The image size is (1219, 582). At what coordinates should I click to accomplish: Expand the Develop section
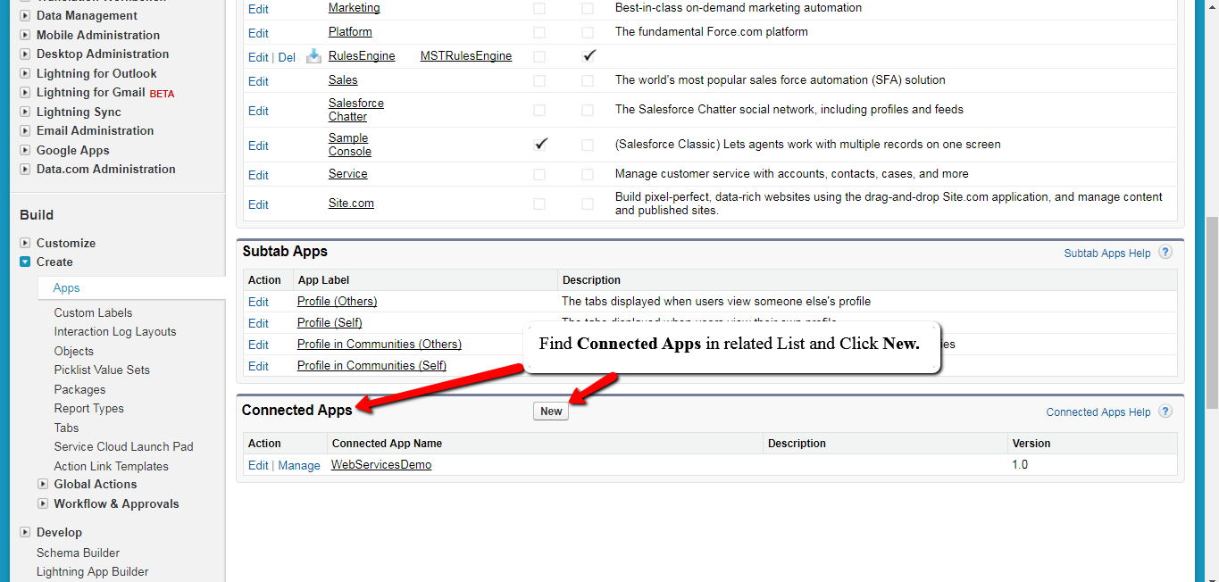[x=25, y=533]
